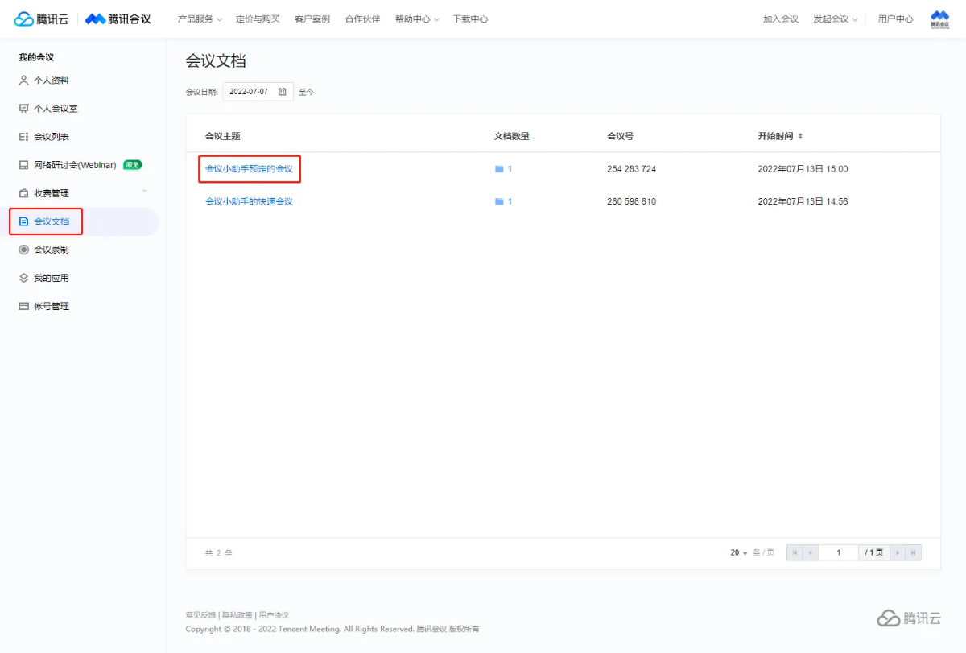The width and height of the screenshot is (966, 653).
Task: Click 加入会议 in the header
Action: 781,19
